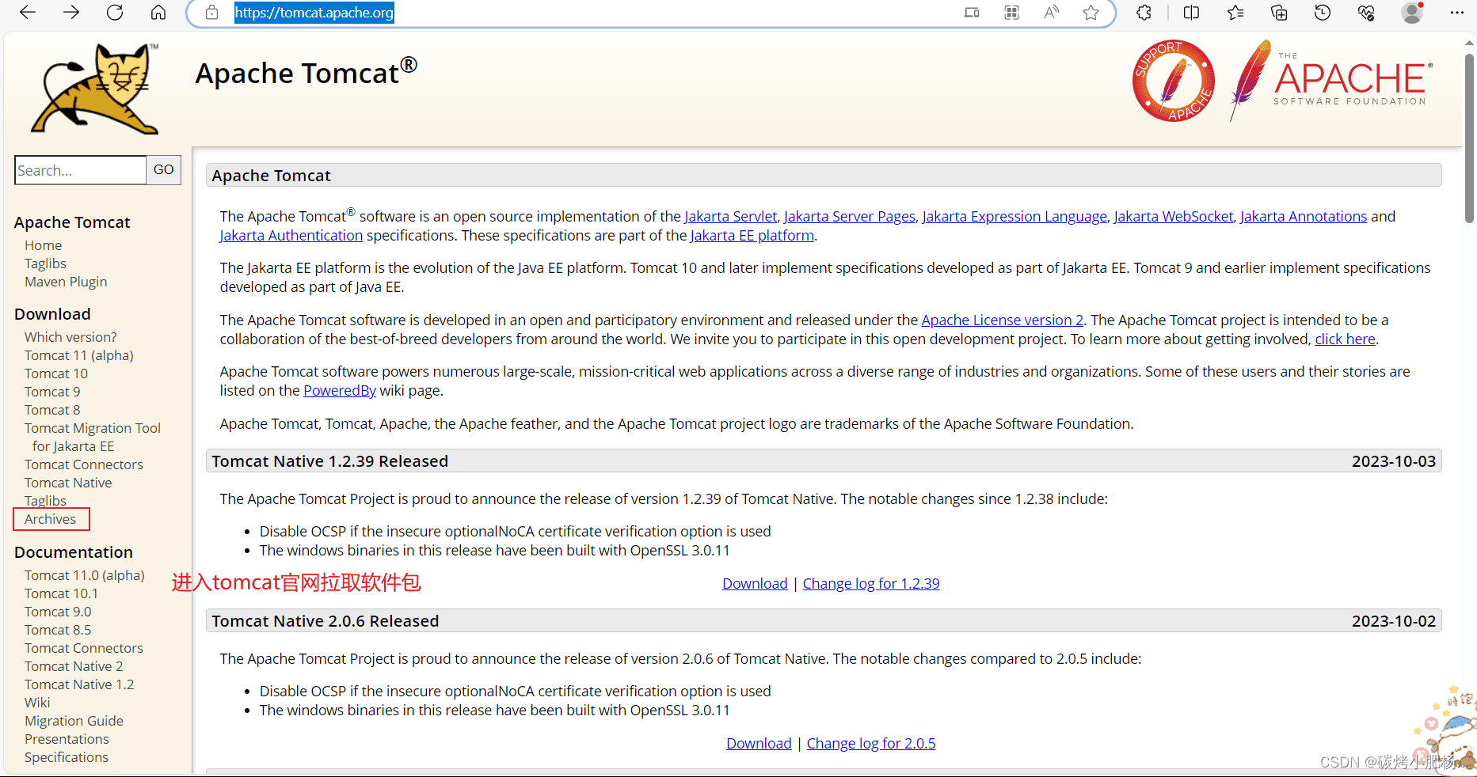1477x777 pixels.
Task: Bookmark the page with the star icon
Action: tap(1091, 13)
